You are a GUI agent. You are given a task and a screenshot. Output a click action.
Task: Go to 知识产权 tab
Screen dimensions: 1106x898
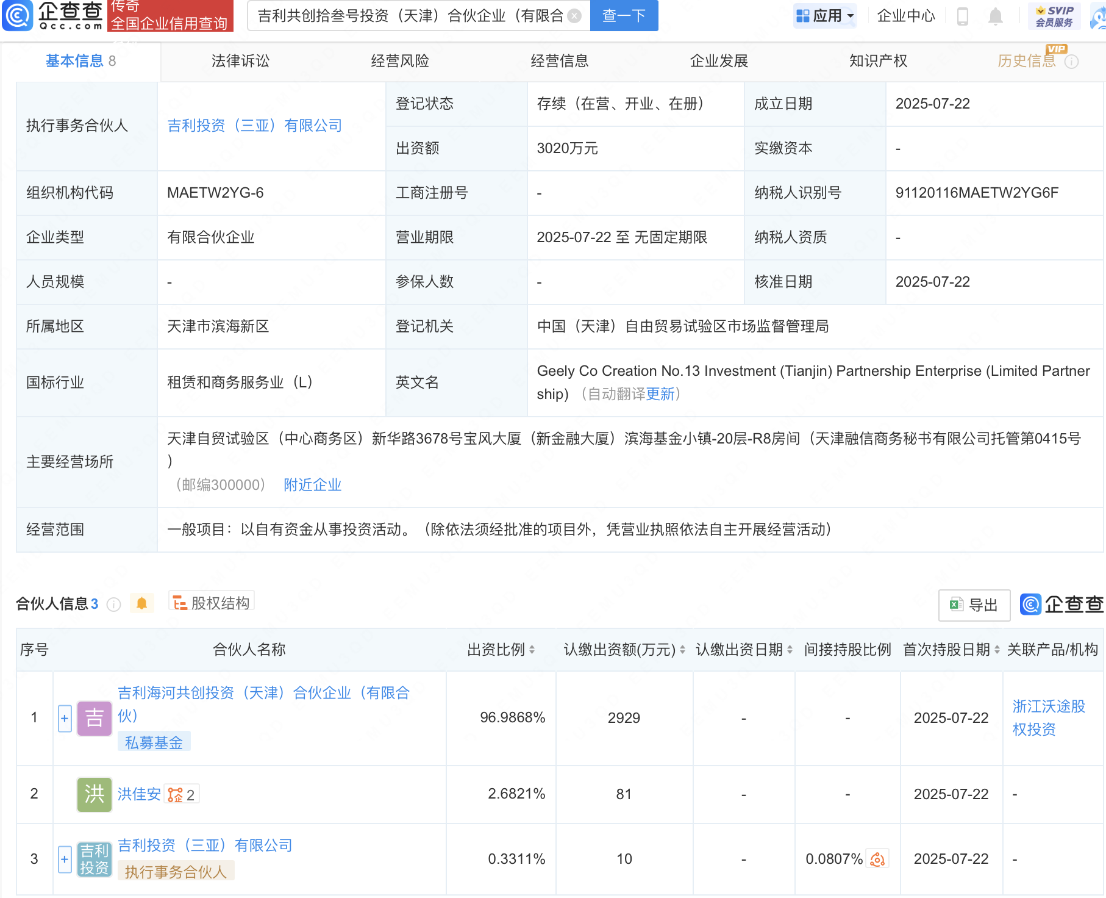879,61
